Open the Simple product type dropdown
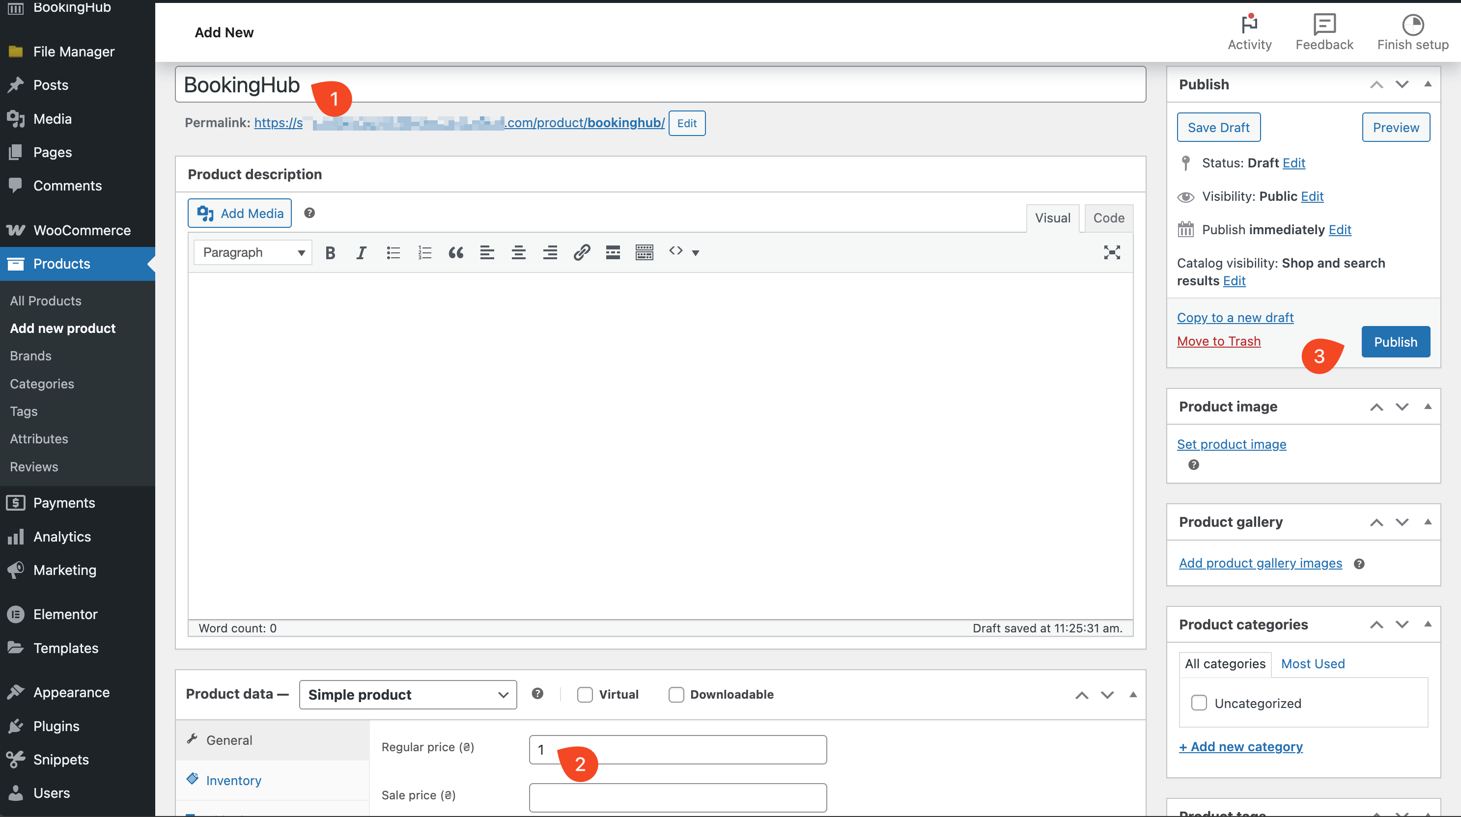 click(408, 695)
